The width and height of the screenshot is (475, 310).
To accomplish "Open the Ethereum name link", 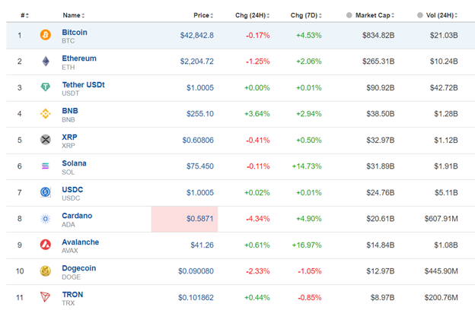I will pyautogui.click(x=79, y=58).
